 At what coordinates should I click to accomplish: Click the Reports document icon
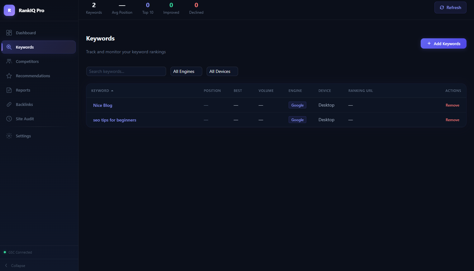pyautogui.click(x=9, y=90)
